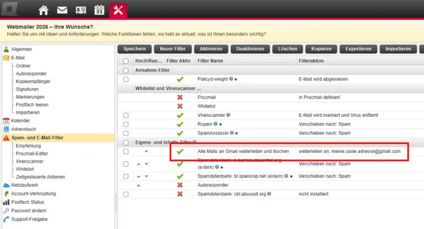Viewport: 424px width, 229px height.
Task: Check the SpamAssassin row checkbox
Action: point(126,133)
